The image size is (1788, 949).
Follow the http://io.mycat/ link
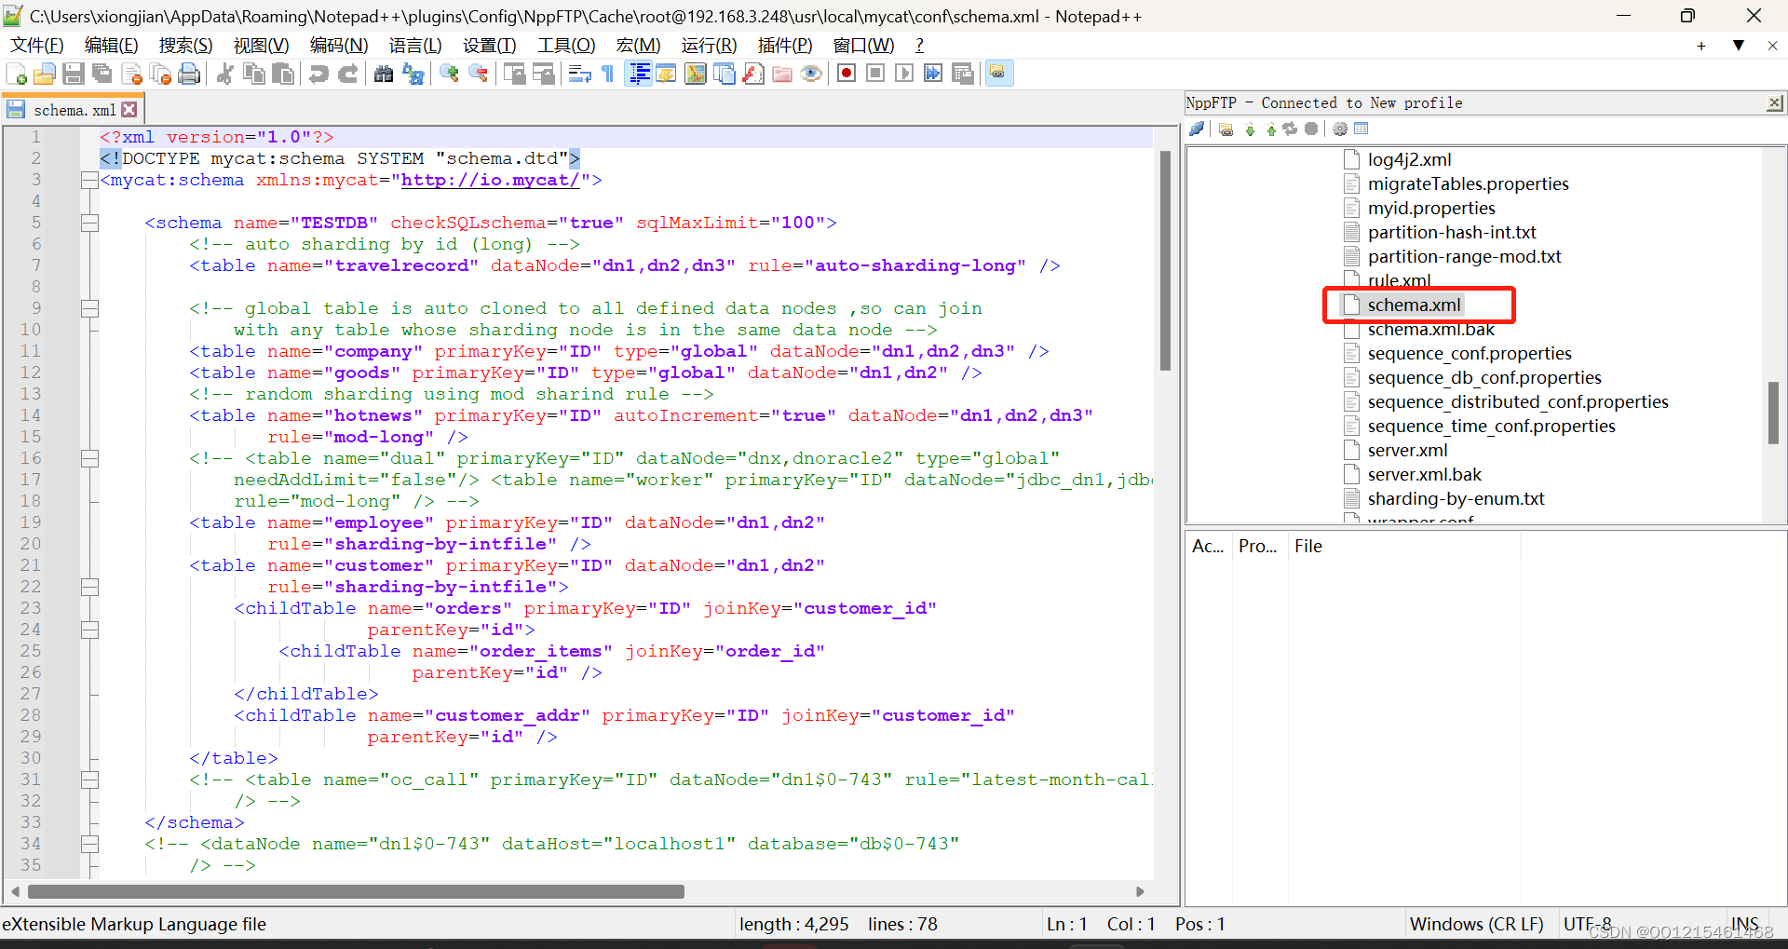click(x=491, y=180)
